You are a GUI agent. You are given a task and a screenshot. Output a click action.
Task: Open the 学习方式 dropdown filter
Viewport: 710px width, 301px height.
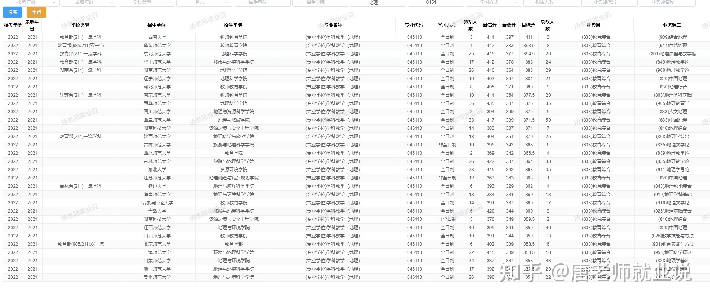[494, 3]
